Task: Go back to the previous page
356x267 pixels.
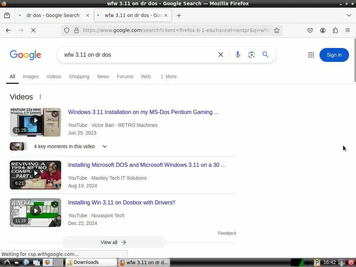Action: click(x=8, y=30)
